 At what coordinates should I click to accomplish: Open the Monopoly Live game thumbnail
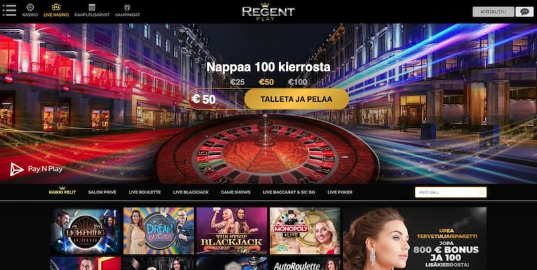[305, 230]
